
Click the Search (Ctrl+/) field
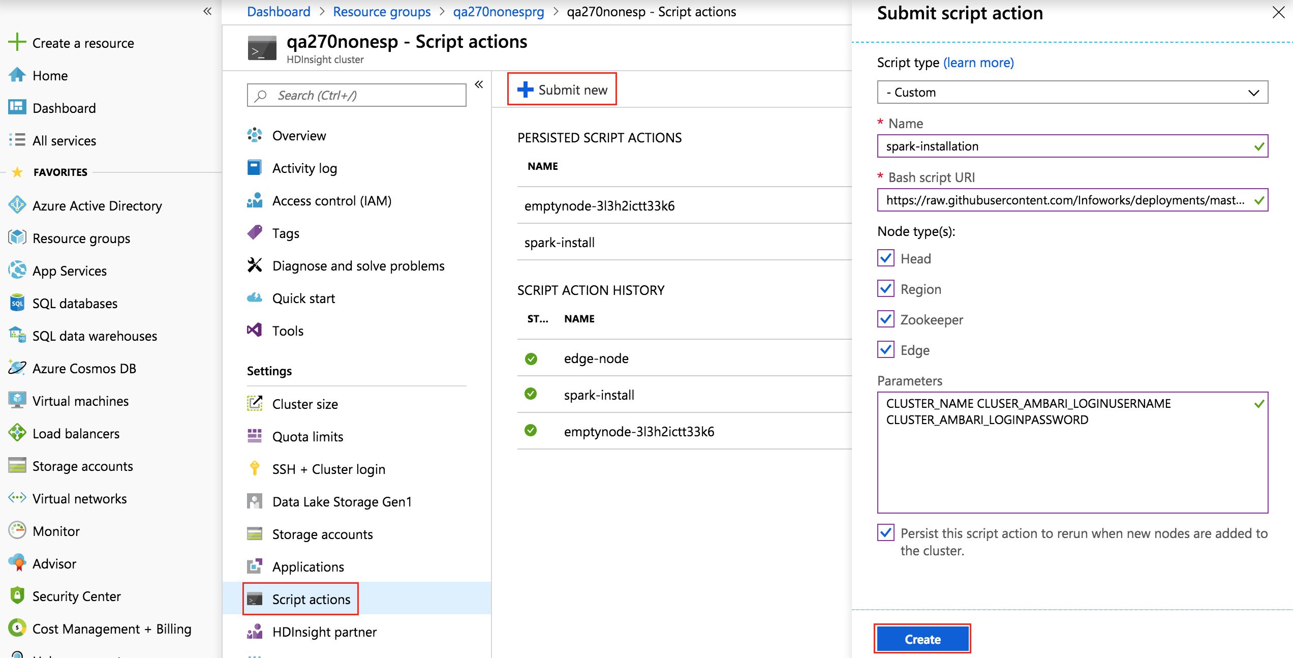click(357, 95)
